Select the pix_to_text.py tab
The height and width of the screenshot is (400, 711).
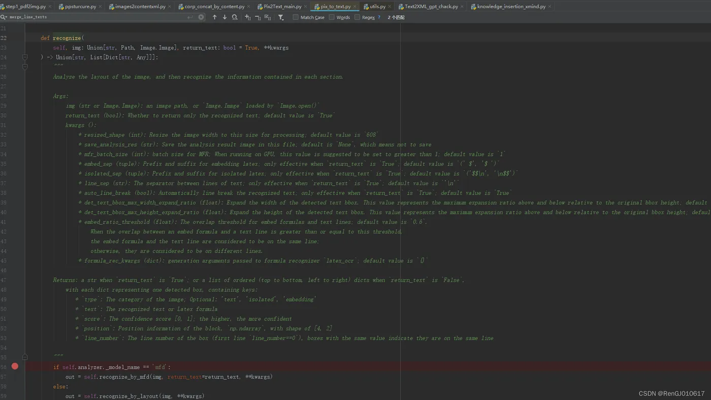pos(335,7)
